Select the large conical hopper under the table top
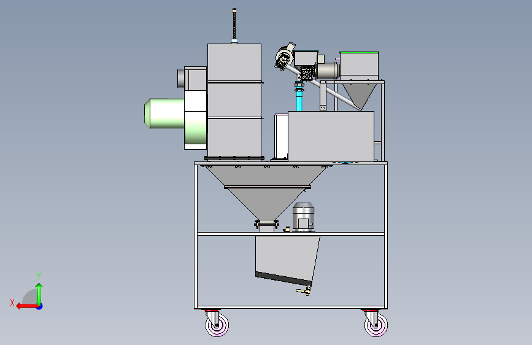Screen dimensions: 532x345 point(267,192)
